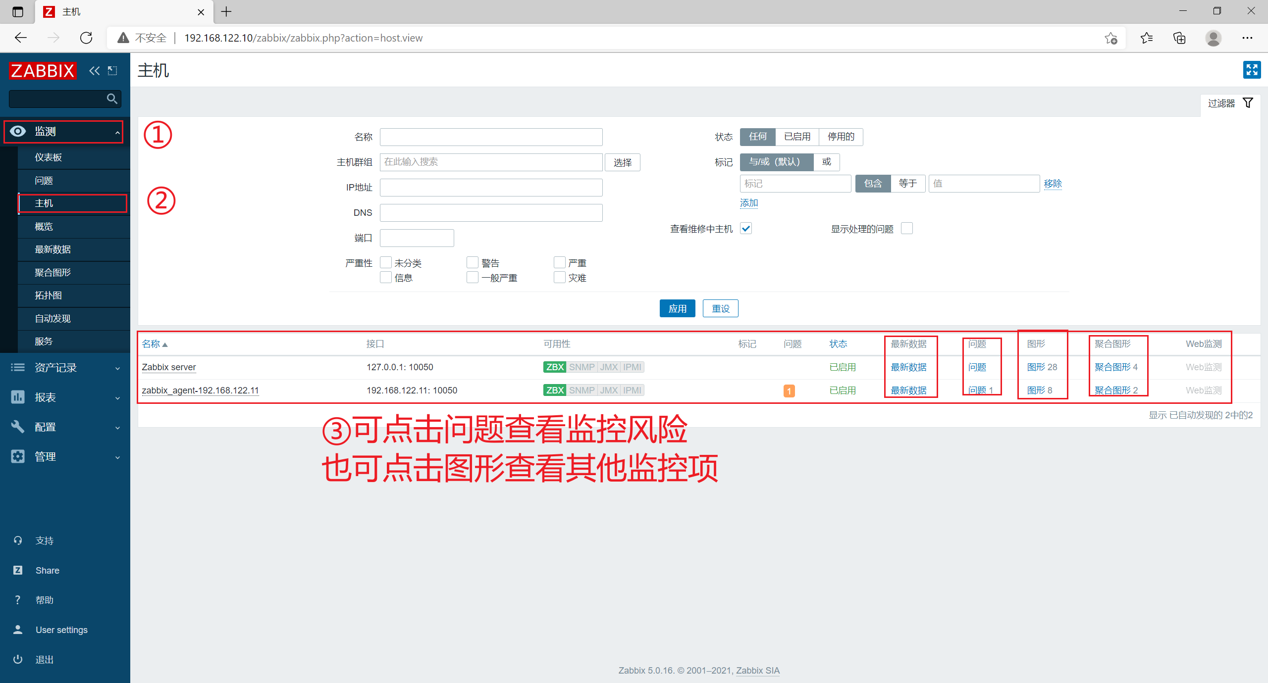Screen dimensions: 1268x683
Task: Click the 应用 apply button
Action: [x=677, y=308]
